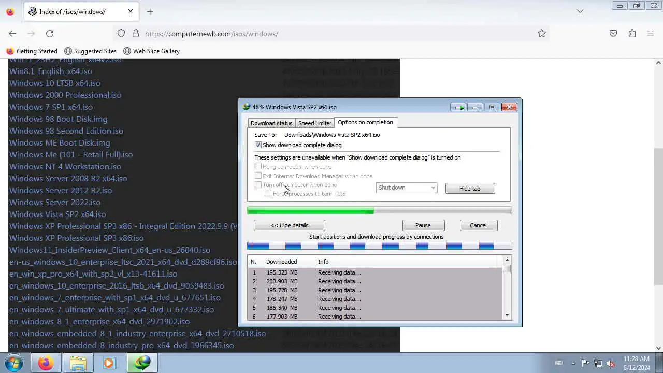Click the Action Center flag tray icon
Viewport: 663px width, 373px height.
[x=585, y=363]
